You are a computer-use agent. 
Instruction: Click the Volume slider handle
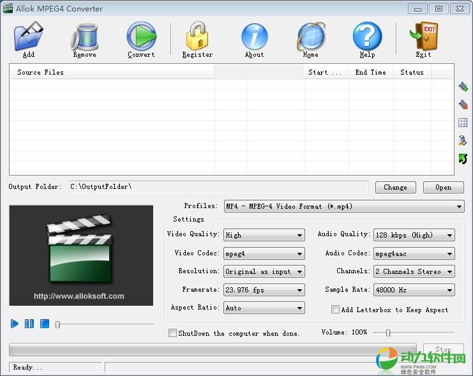click(x=387, y=333)
